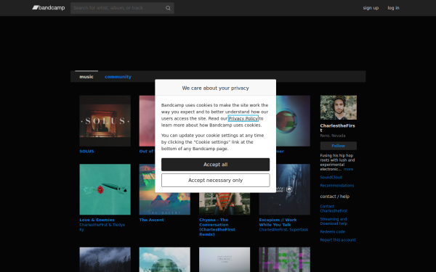
Task: Click The Ascent title link
Action: (x=152, y=220)
